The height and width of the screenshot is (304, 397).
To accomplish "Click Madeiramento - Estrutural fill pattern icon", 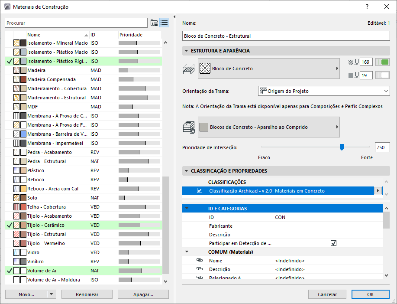I will coord(16,98).
